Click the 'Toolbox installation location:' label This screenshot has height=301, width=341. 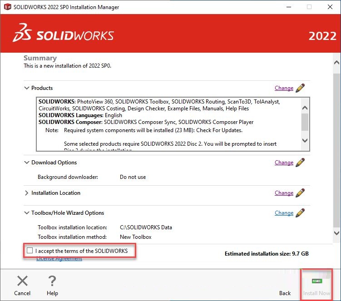point(72,227)
